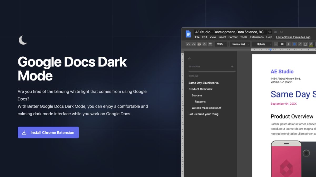
Task: Open version history via last edit link
Action: 293,37
